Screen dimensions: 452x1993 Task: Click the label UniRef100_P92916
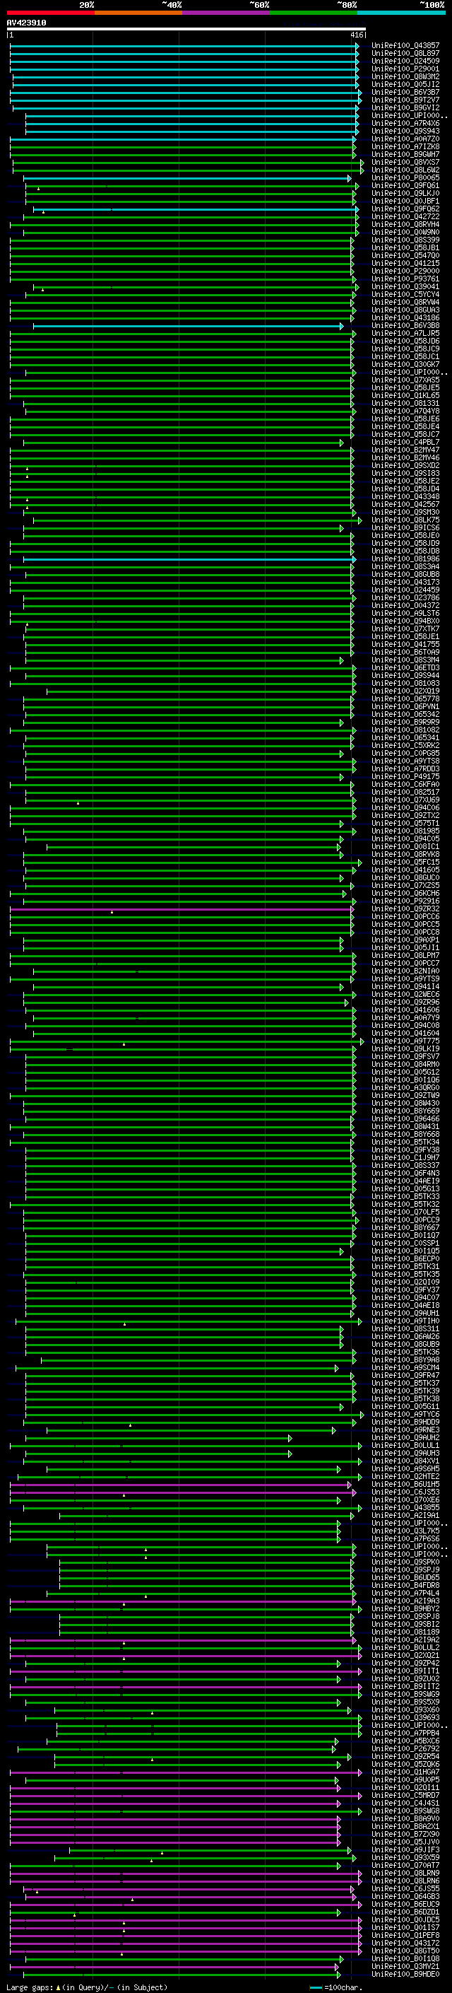(x=405, y=901)
